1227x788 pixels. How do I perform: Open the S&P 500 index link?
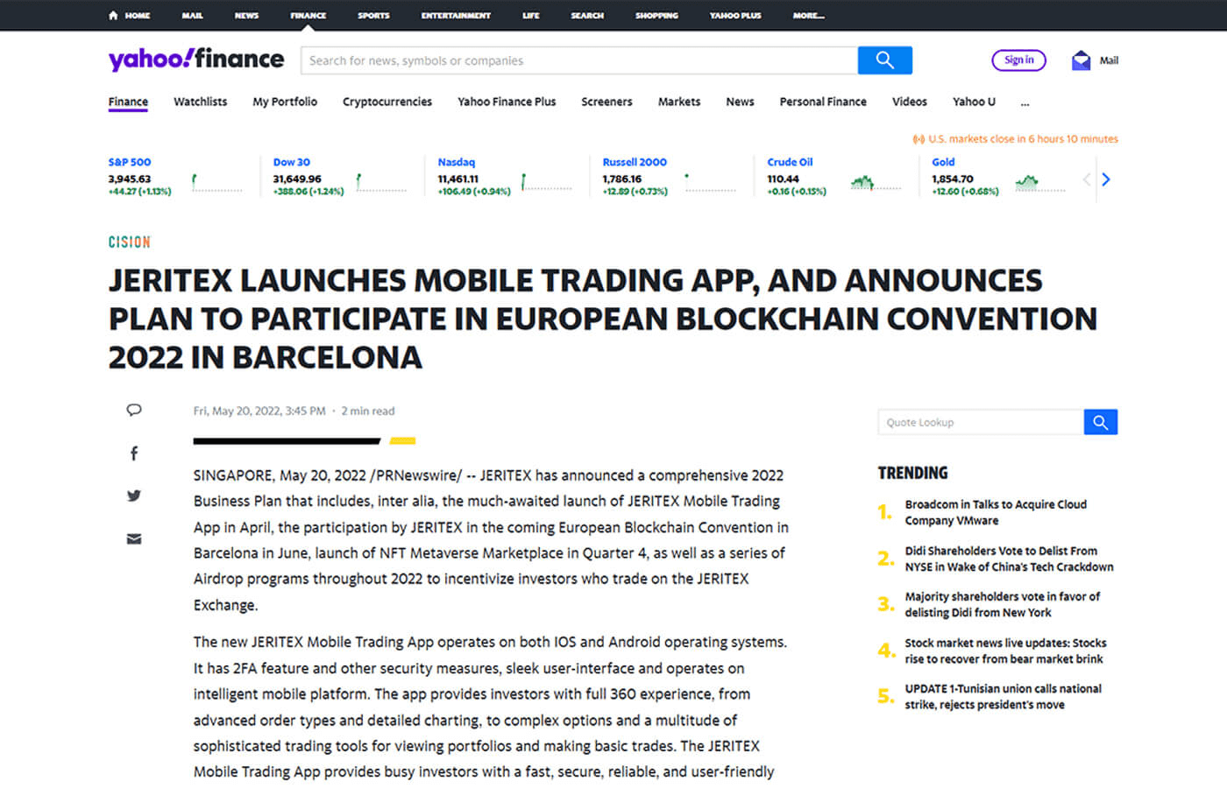pyautogui.click(x=130, y=162)
